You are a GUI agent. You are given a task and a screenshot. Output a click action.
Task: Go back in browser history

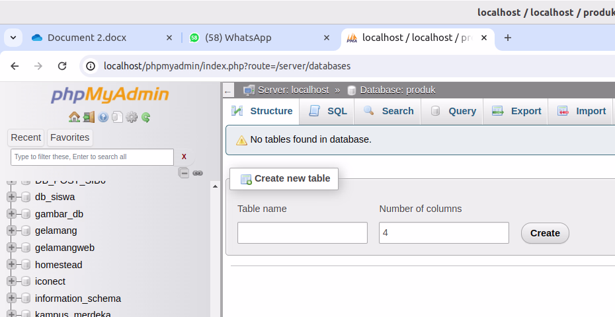pos(15,66)
